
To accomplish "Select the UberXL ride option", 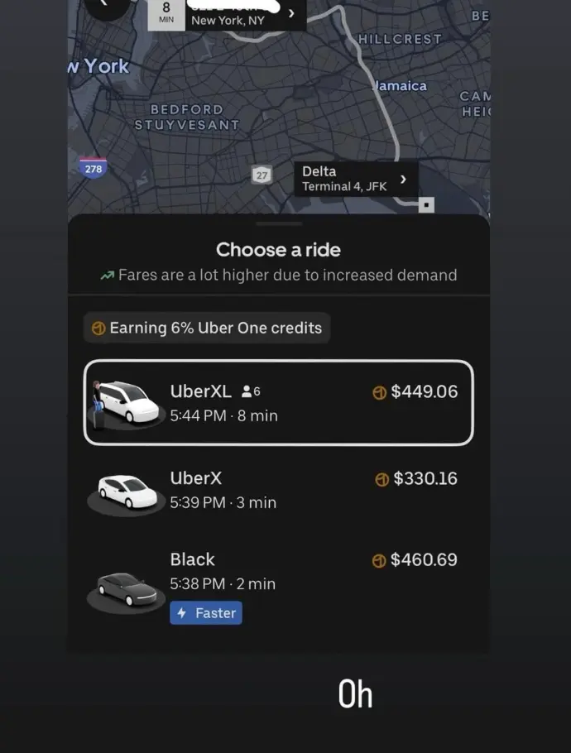I will (278, 403).
